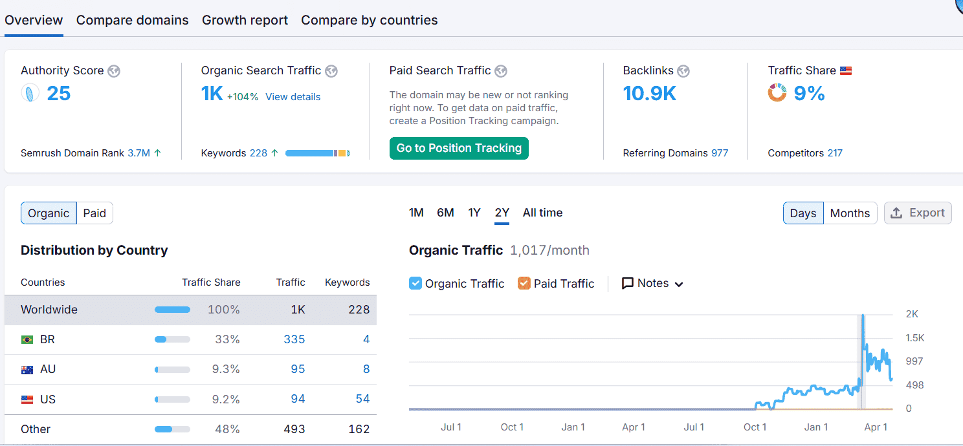Click Go to Position Tracking button
This screenshot has width=963, height=446.
pyautogui.click(x=459, y=148)
